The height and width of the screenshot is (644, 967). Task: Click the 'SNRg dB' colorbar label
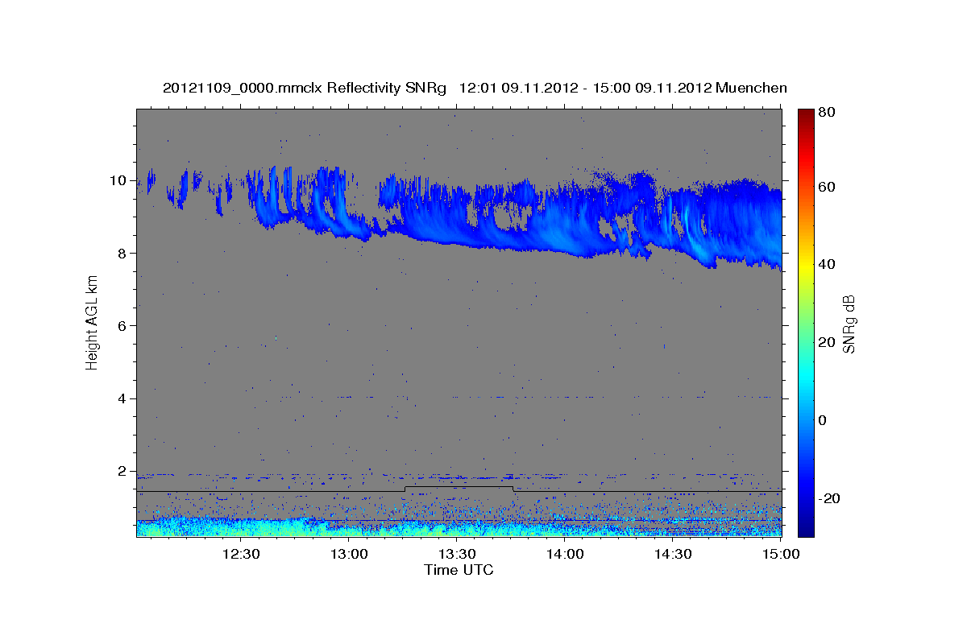point(849,324)
